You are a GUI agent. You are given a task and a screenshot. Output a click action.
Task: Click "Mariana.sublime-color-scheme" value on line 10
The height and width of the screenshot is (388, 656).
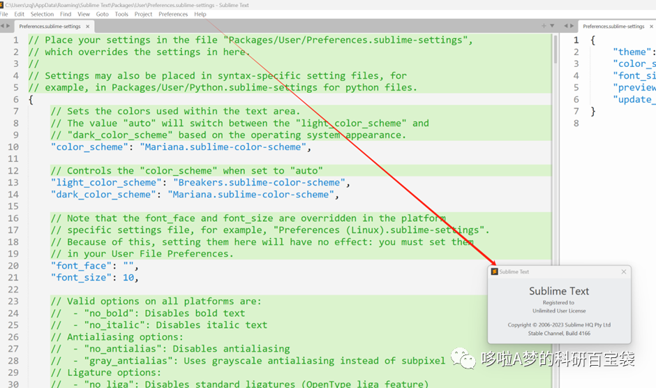(x=223, y=147)
